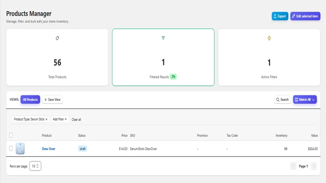Image resolution: width=326 pixels, height=183 pixels.
Task: Click the draft status badge
Action: [x=83, y=149]
